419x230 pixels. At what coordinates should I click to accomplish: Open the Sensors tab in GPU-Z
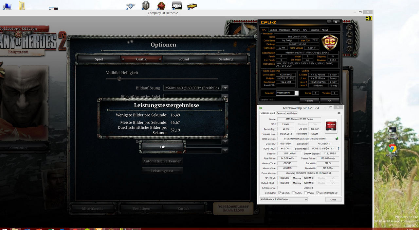(281, 113)
